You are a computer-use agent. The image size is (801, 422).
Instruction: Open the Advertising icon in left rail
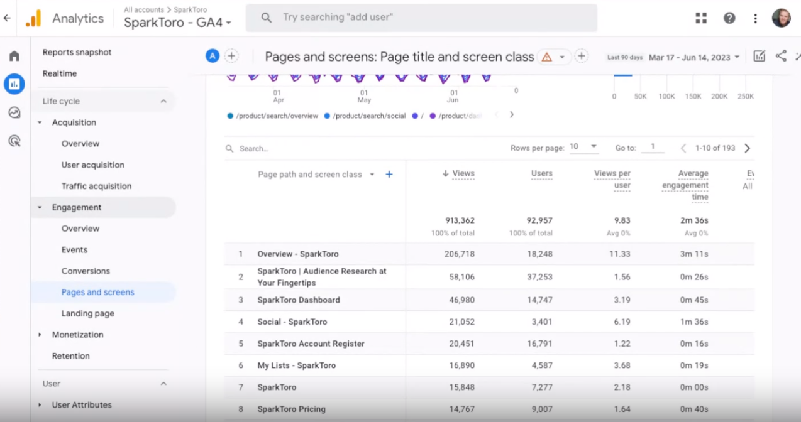coord(14,141)
